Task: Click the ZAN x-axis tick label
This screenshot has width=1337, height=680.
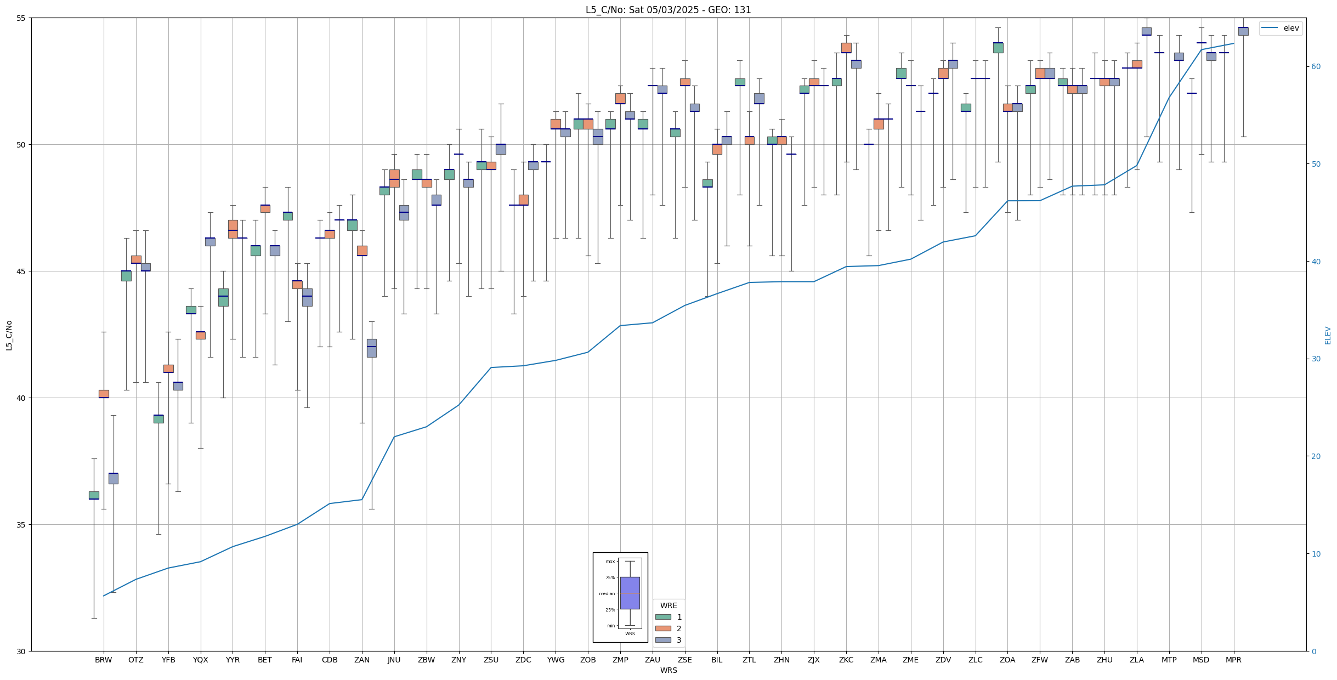Action: click(361, 660)
